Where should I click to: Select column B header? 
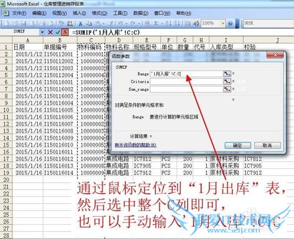tap(60, 40)
